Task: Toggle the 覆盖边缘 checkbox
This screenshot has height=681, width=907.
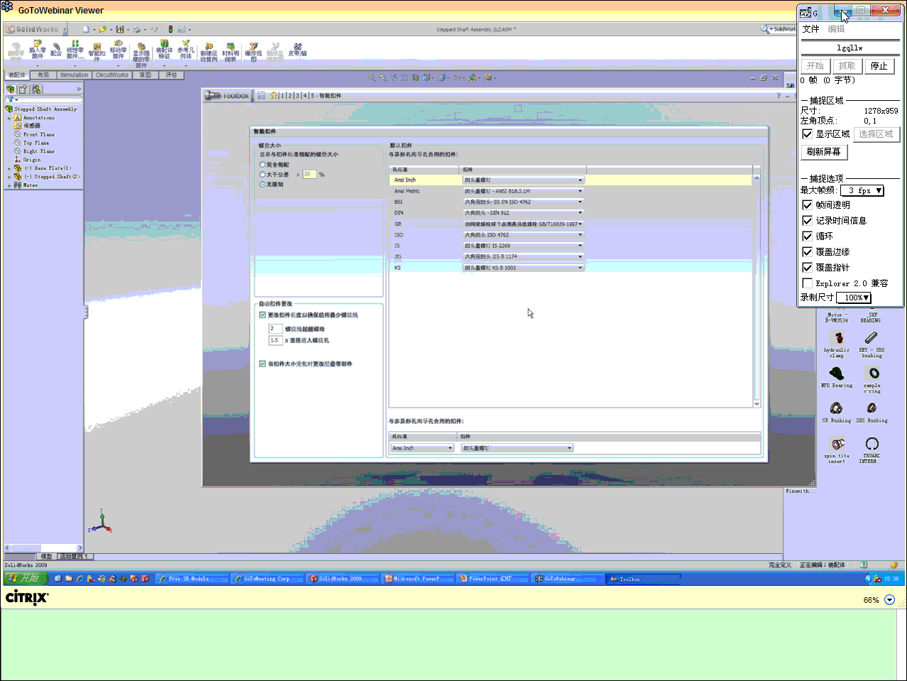Action: (x=807, y=251)
